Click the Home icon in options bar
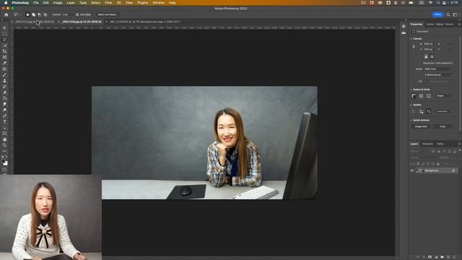The height and width of the screenshot is (260, 462). pos(6,14)
